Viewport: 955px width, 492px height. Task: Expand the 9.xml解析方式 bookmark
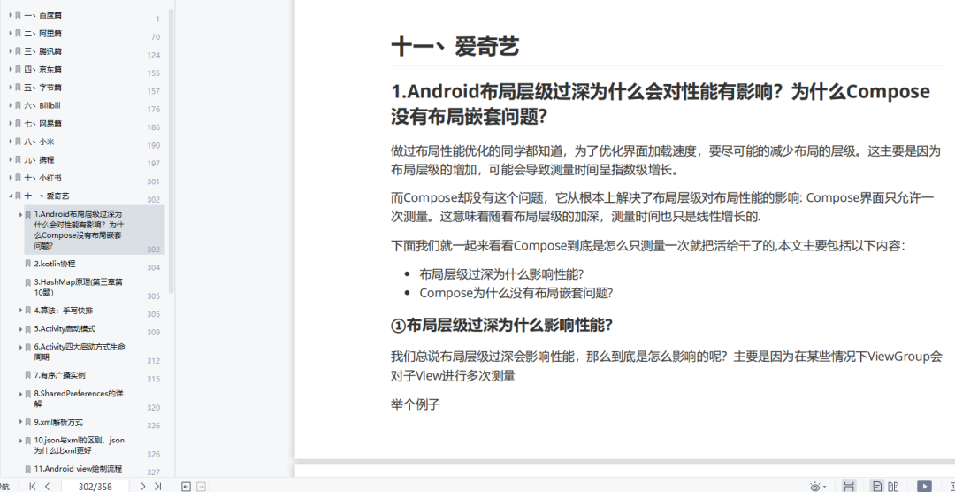(20, 422)
